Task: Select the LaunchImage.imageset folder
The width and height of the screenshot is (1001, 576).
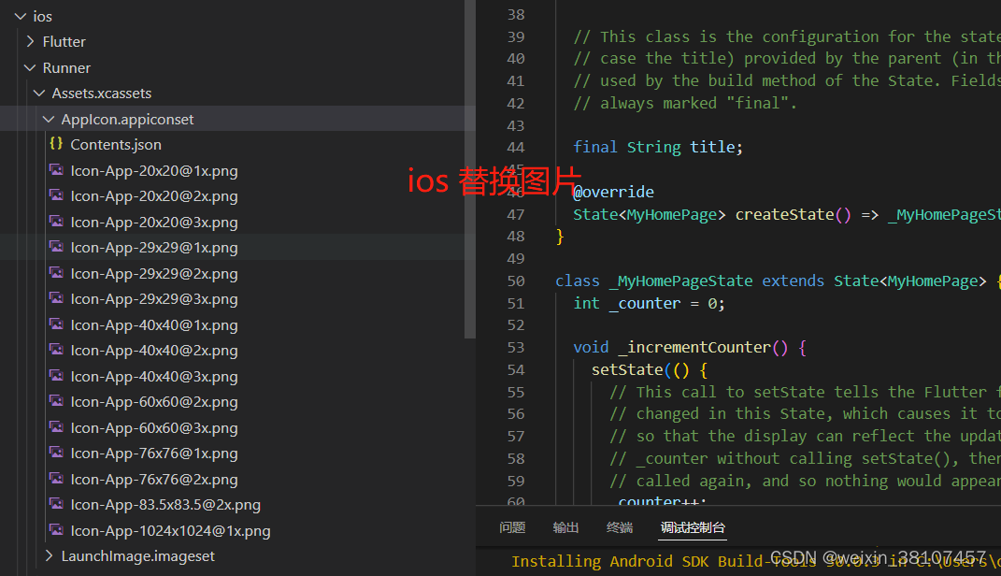Action: click(138, 556)
